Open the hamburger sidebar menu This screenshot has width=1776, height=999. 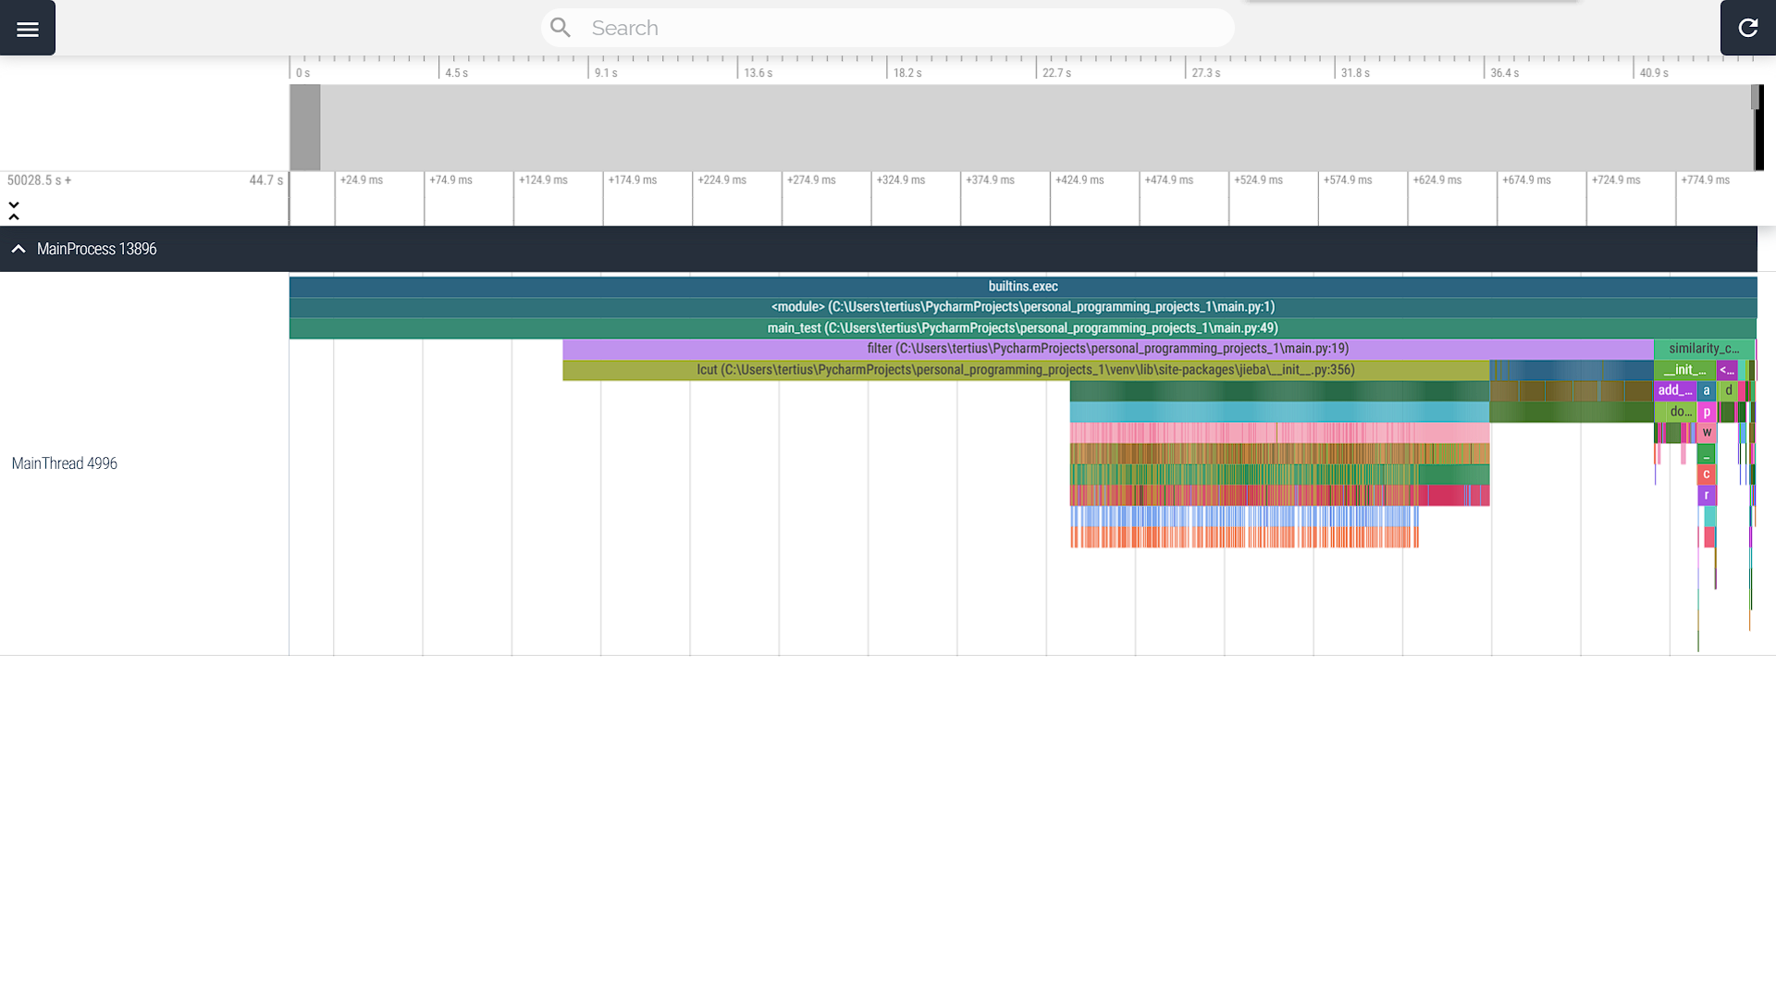pyautogui.click(x=28, y=29)
